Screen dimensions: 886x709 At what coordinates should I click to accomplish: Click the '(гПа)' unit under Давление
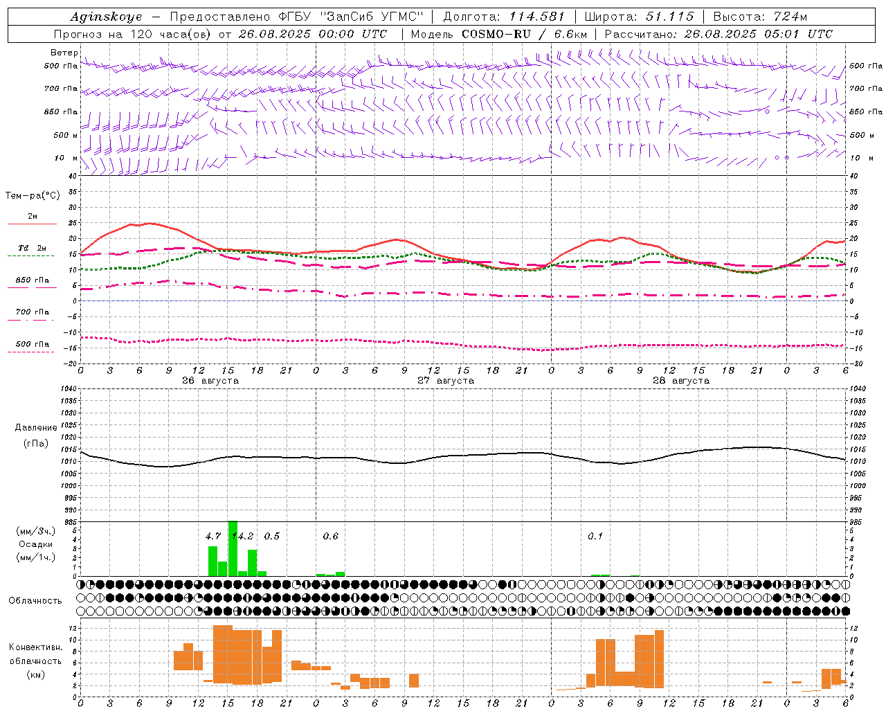click(36, 444)
